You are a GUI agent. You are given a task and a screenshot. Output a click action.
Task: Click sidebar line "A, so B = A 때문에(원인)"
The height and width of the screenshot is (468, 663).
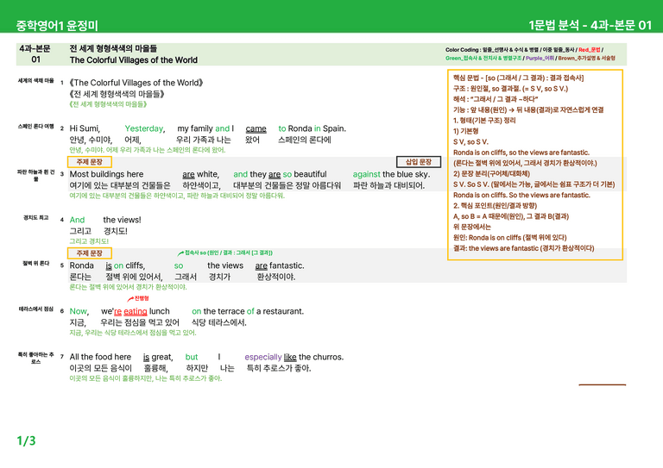point(511,216)
